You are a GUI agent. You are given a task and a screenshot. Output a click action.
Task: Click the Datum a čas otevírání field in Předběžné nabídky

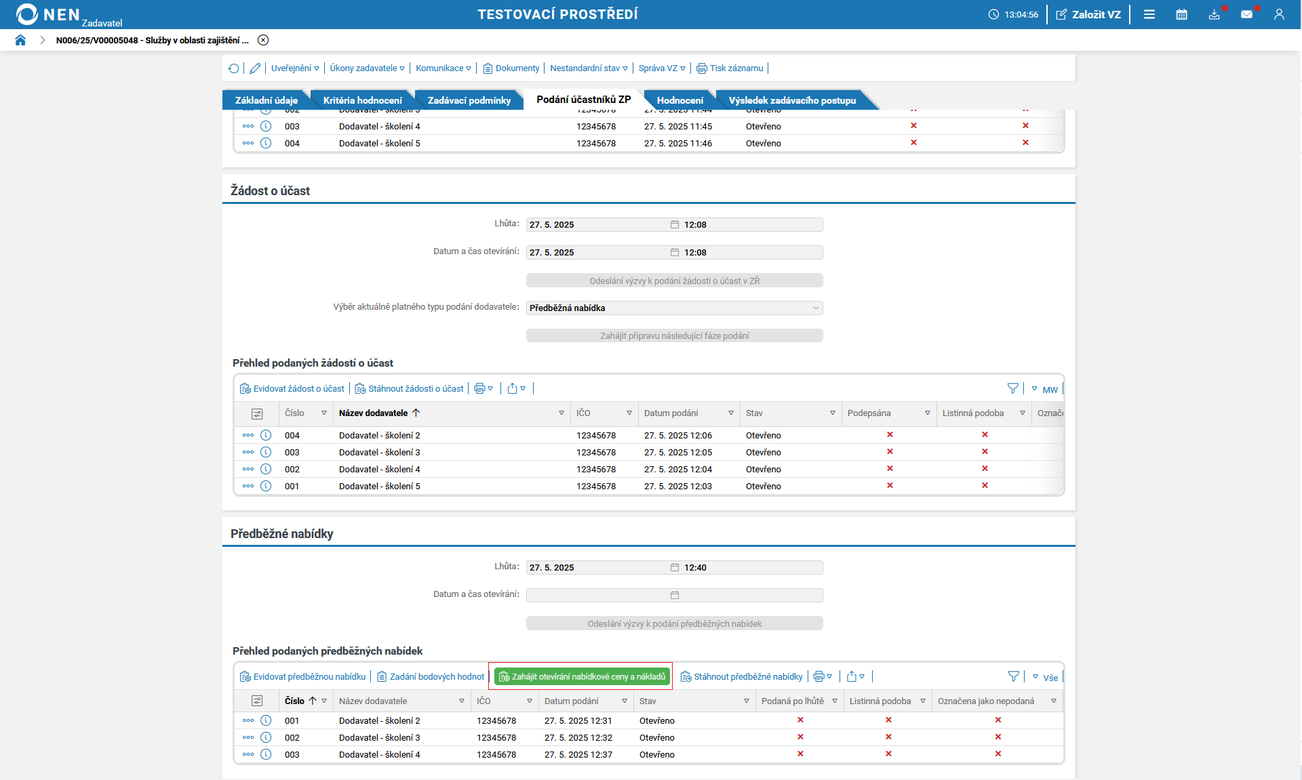tap(597, 595)
